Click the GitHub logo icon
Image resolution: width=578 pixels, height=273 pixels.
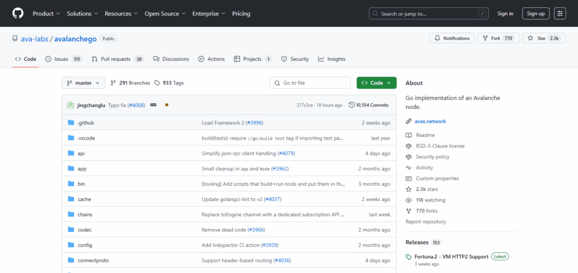(x=17, y=13)
